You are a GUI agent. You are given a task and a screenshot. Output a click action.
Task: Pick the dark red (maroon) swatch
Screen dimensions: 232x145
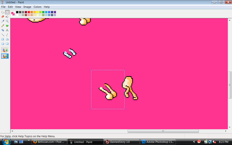26,12
